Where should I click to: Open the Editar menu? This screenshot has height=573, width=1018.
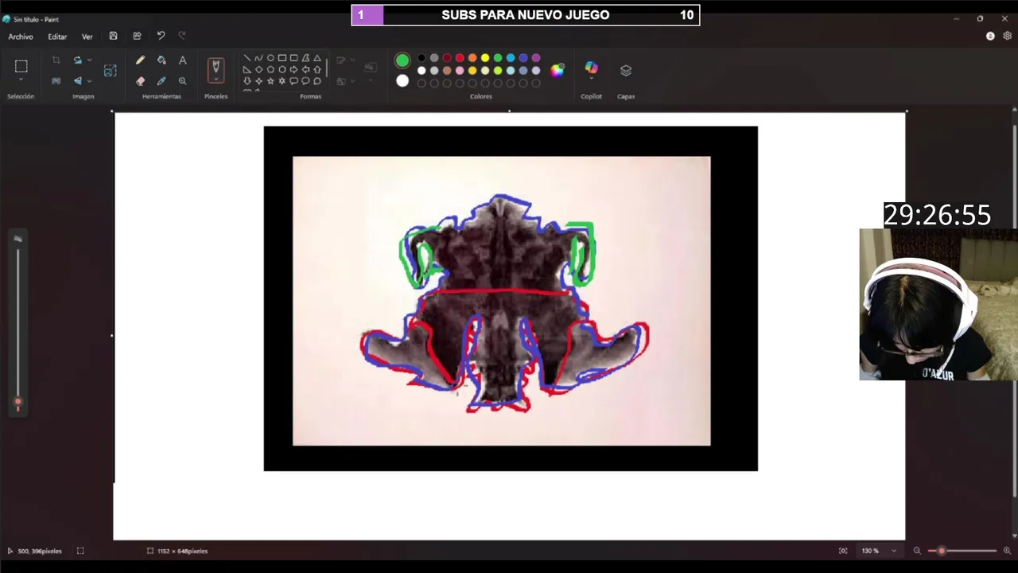click(x=57, y=37)
